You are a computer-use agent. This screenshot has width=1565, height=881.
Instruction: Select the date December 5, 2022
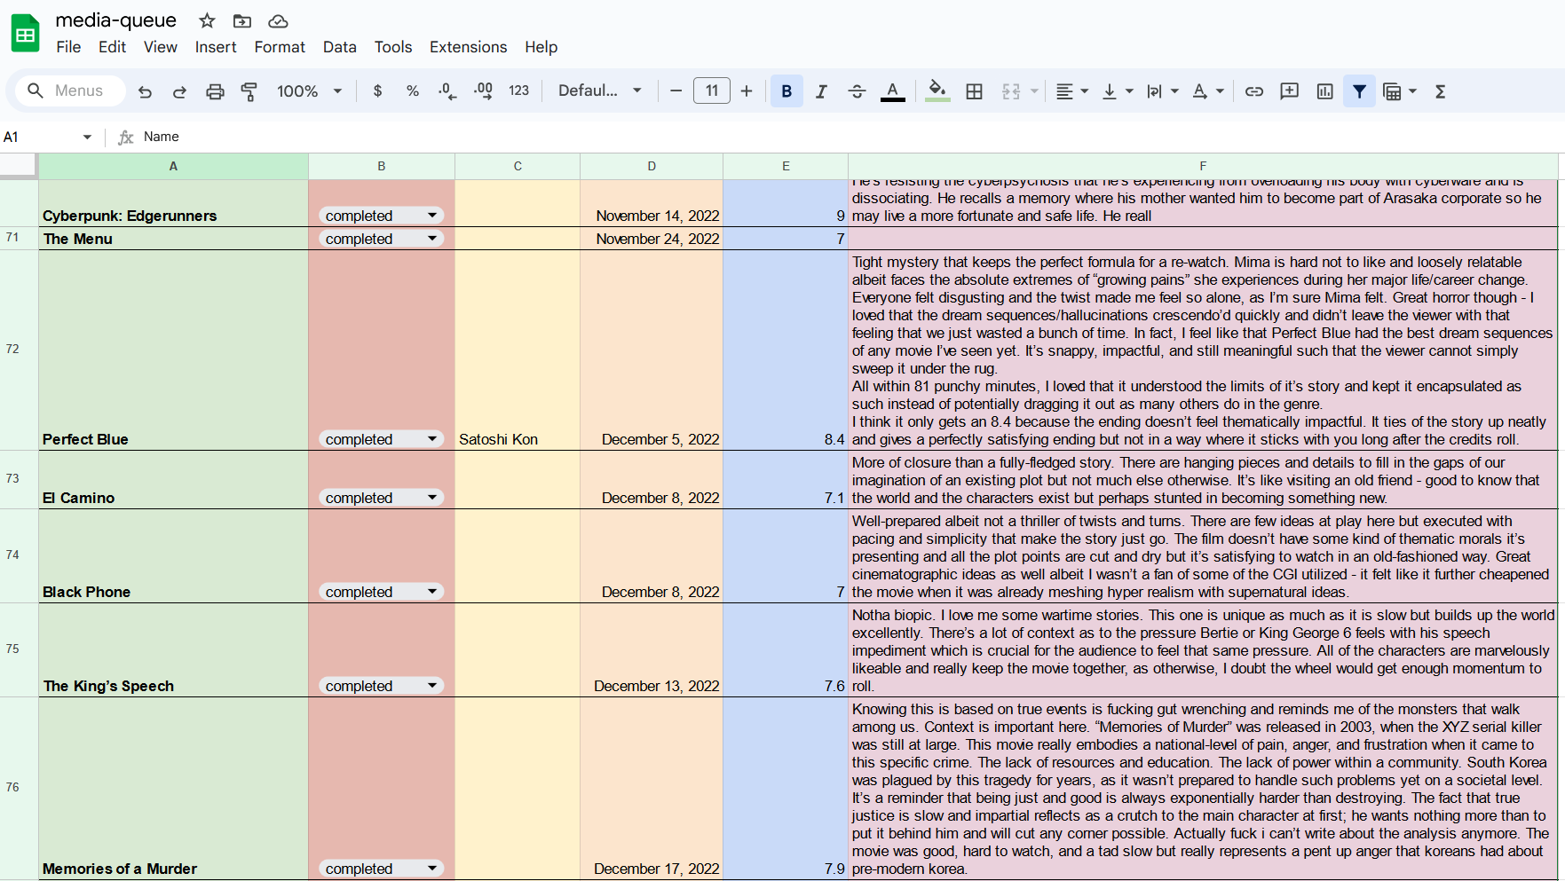(x=652, y=350)
